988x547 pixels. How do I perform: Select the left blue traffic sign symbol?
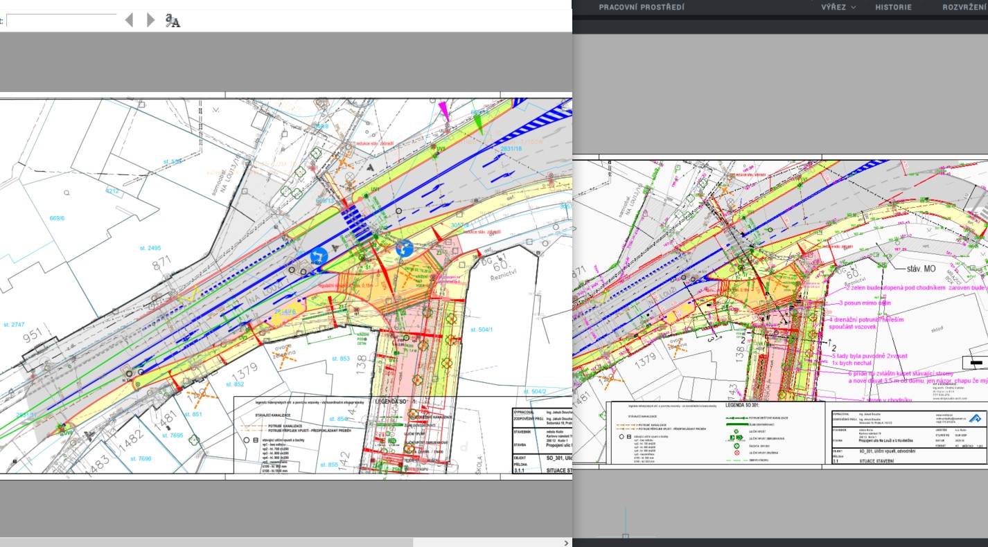pos(319,255)
